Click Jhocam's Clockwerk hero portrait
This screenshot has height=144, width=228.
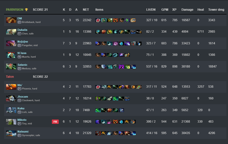(11, 98)
